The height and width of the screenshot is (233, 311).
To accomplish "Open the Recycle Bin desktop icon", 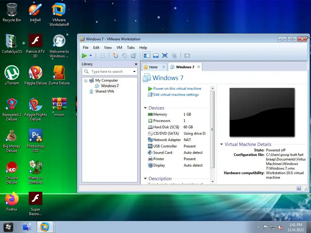I will 12,12.
